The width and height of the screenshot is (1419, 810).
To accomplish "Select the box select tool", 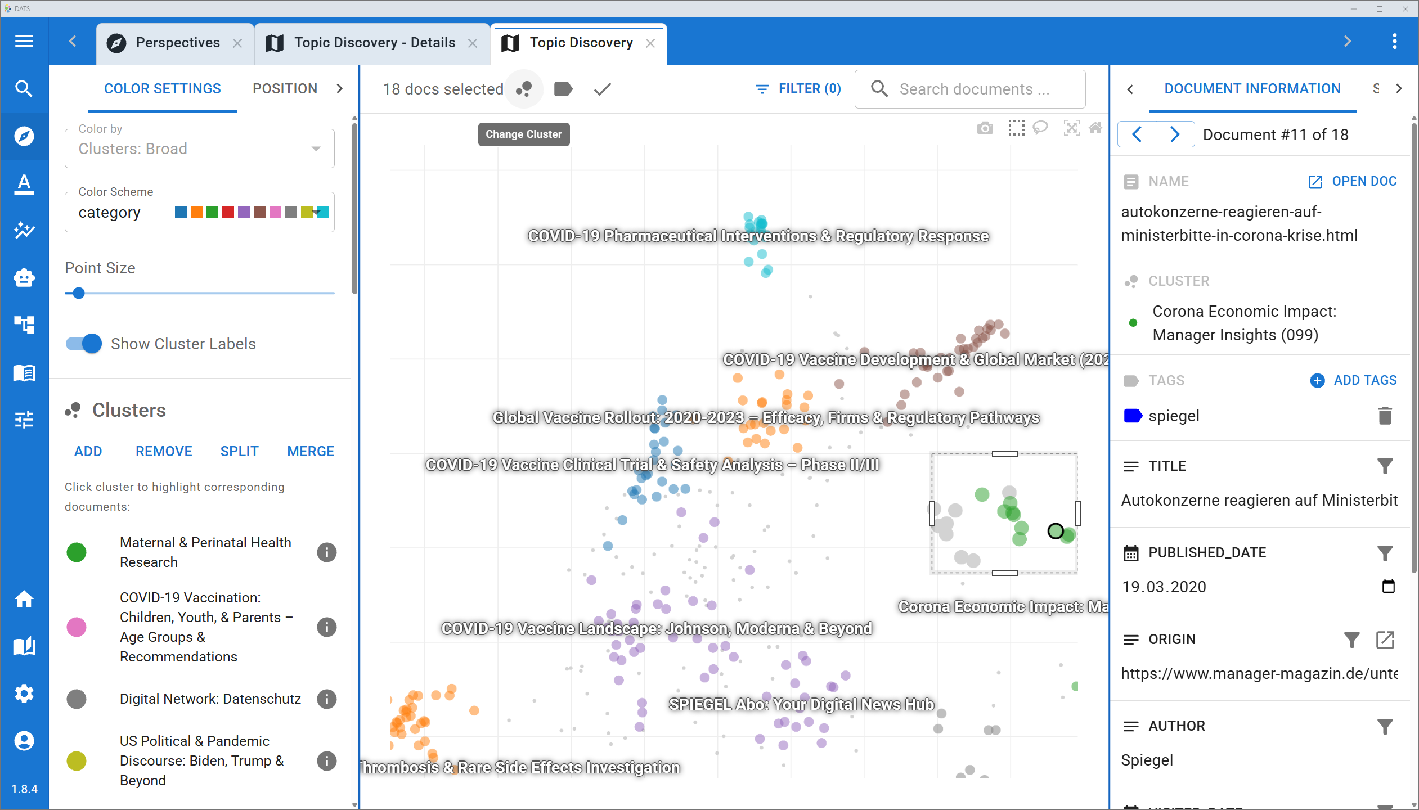I will tap(1016, 128).
